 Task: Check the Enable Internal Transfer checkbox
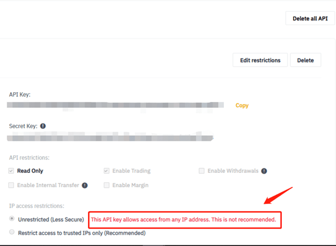click(x=11, y=185)
